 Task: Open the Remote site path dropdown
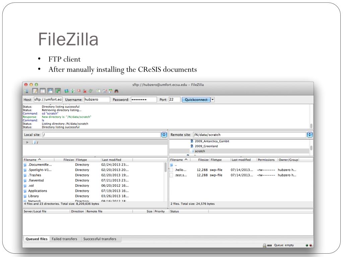(310, 135)
